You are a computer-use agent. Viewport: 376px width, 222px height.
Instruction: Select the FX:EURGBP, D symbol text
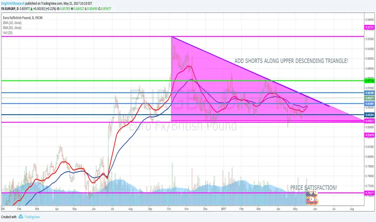coord(10,9)
